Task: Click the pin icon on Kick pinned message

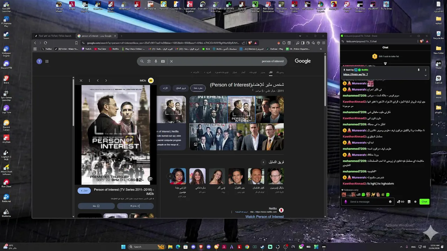Action: 418,70
